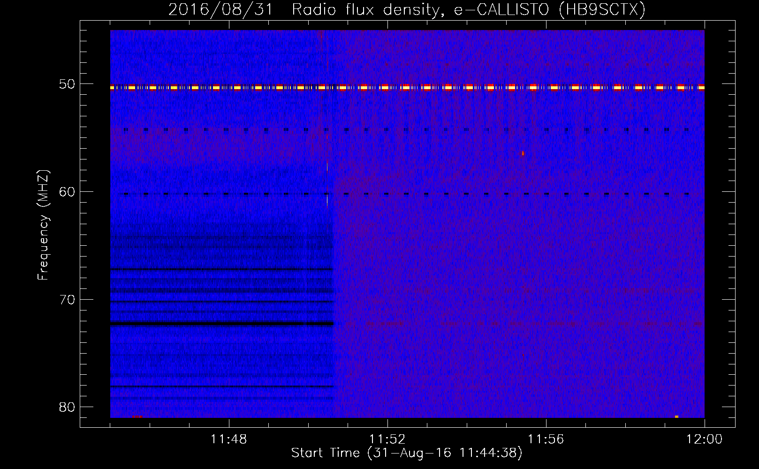Click the bright yellow-red interference band near 50 MHz
The width and height of the screenshot is (759, 469).
pos(407,87)
